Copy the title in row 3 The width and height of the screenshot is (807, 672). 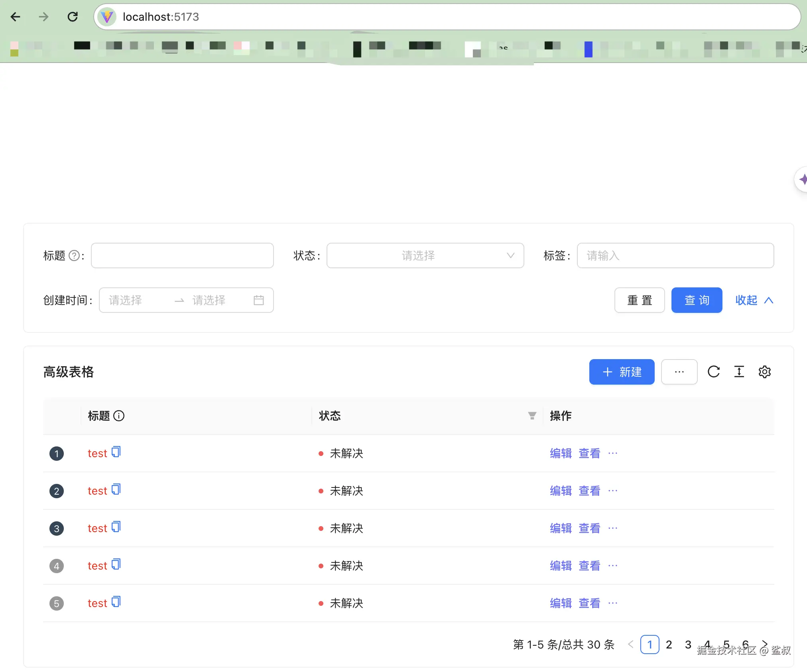(116, 527)
